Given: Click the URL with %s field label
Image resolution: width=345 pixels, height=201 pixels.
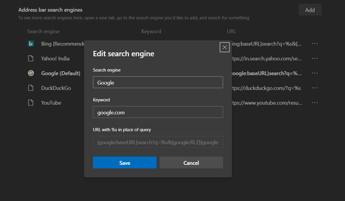Looking at the screenshot, I should (122, 130).
